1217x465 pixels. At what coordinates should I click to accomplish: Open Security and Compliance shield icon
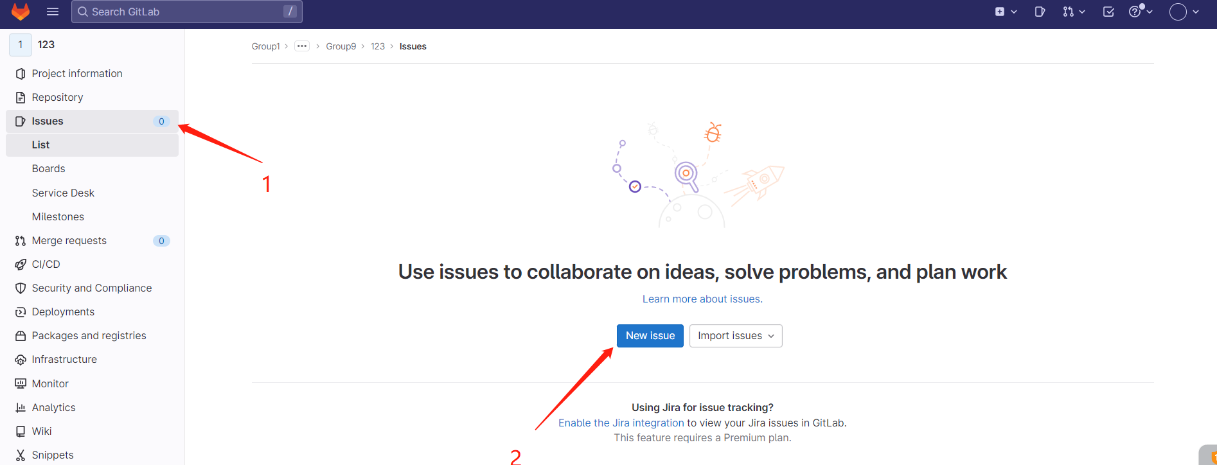pyautogui.click(x=21, y=288)
